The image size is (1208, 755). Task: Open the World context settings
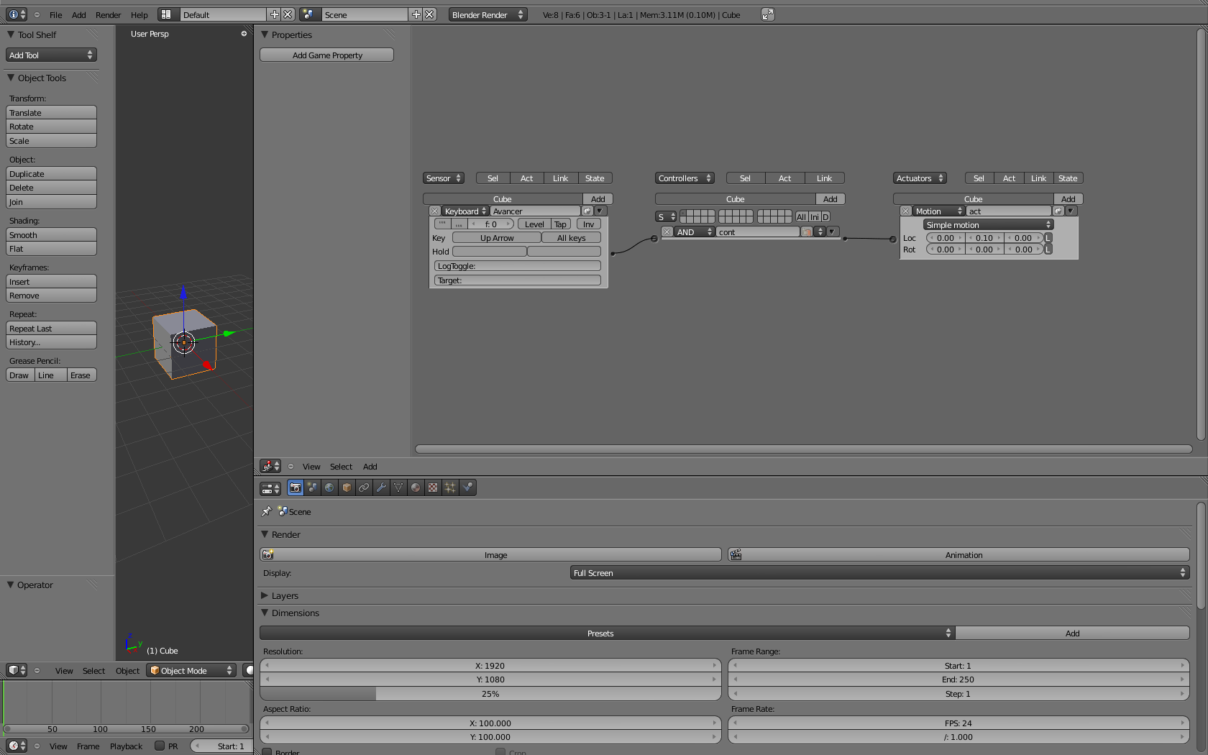point(329,488)
